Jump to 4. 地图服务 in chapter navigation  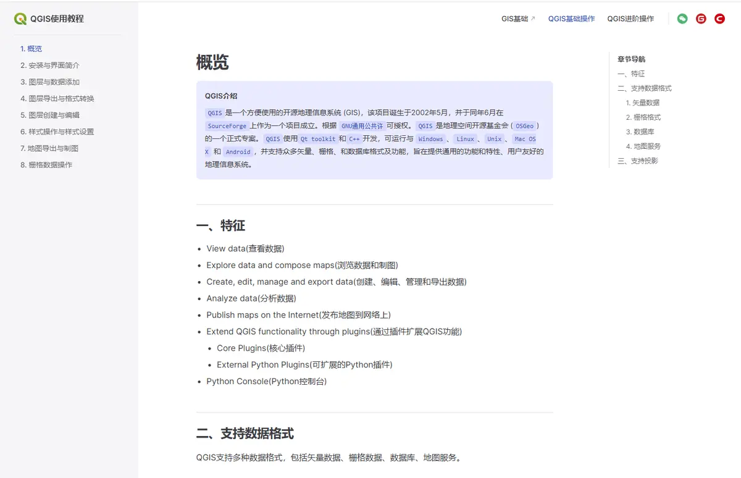click(x=643, y=146)
